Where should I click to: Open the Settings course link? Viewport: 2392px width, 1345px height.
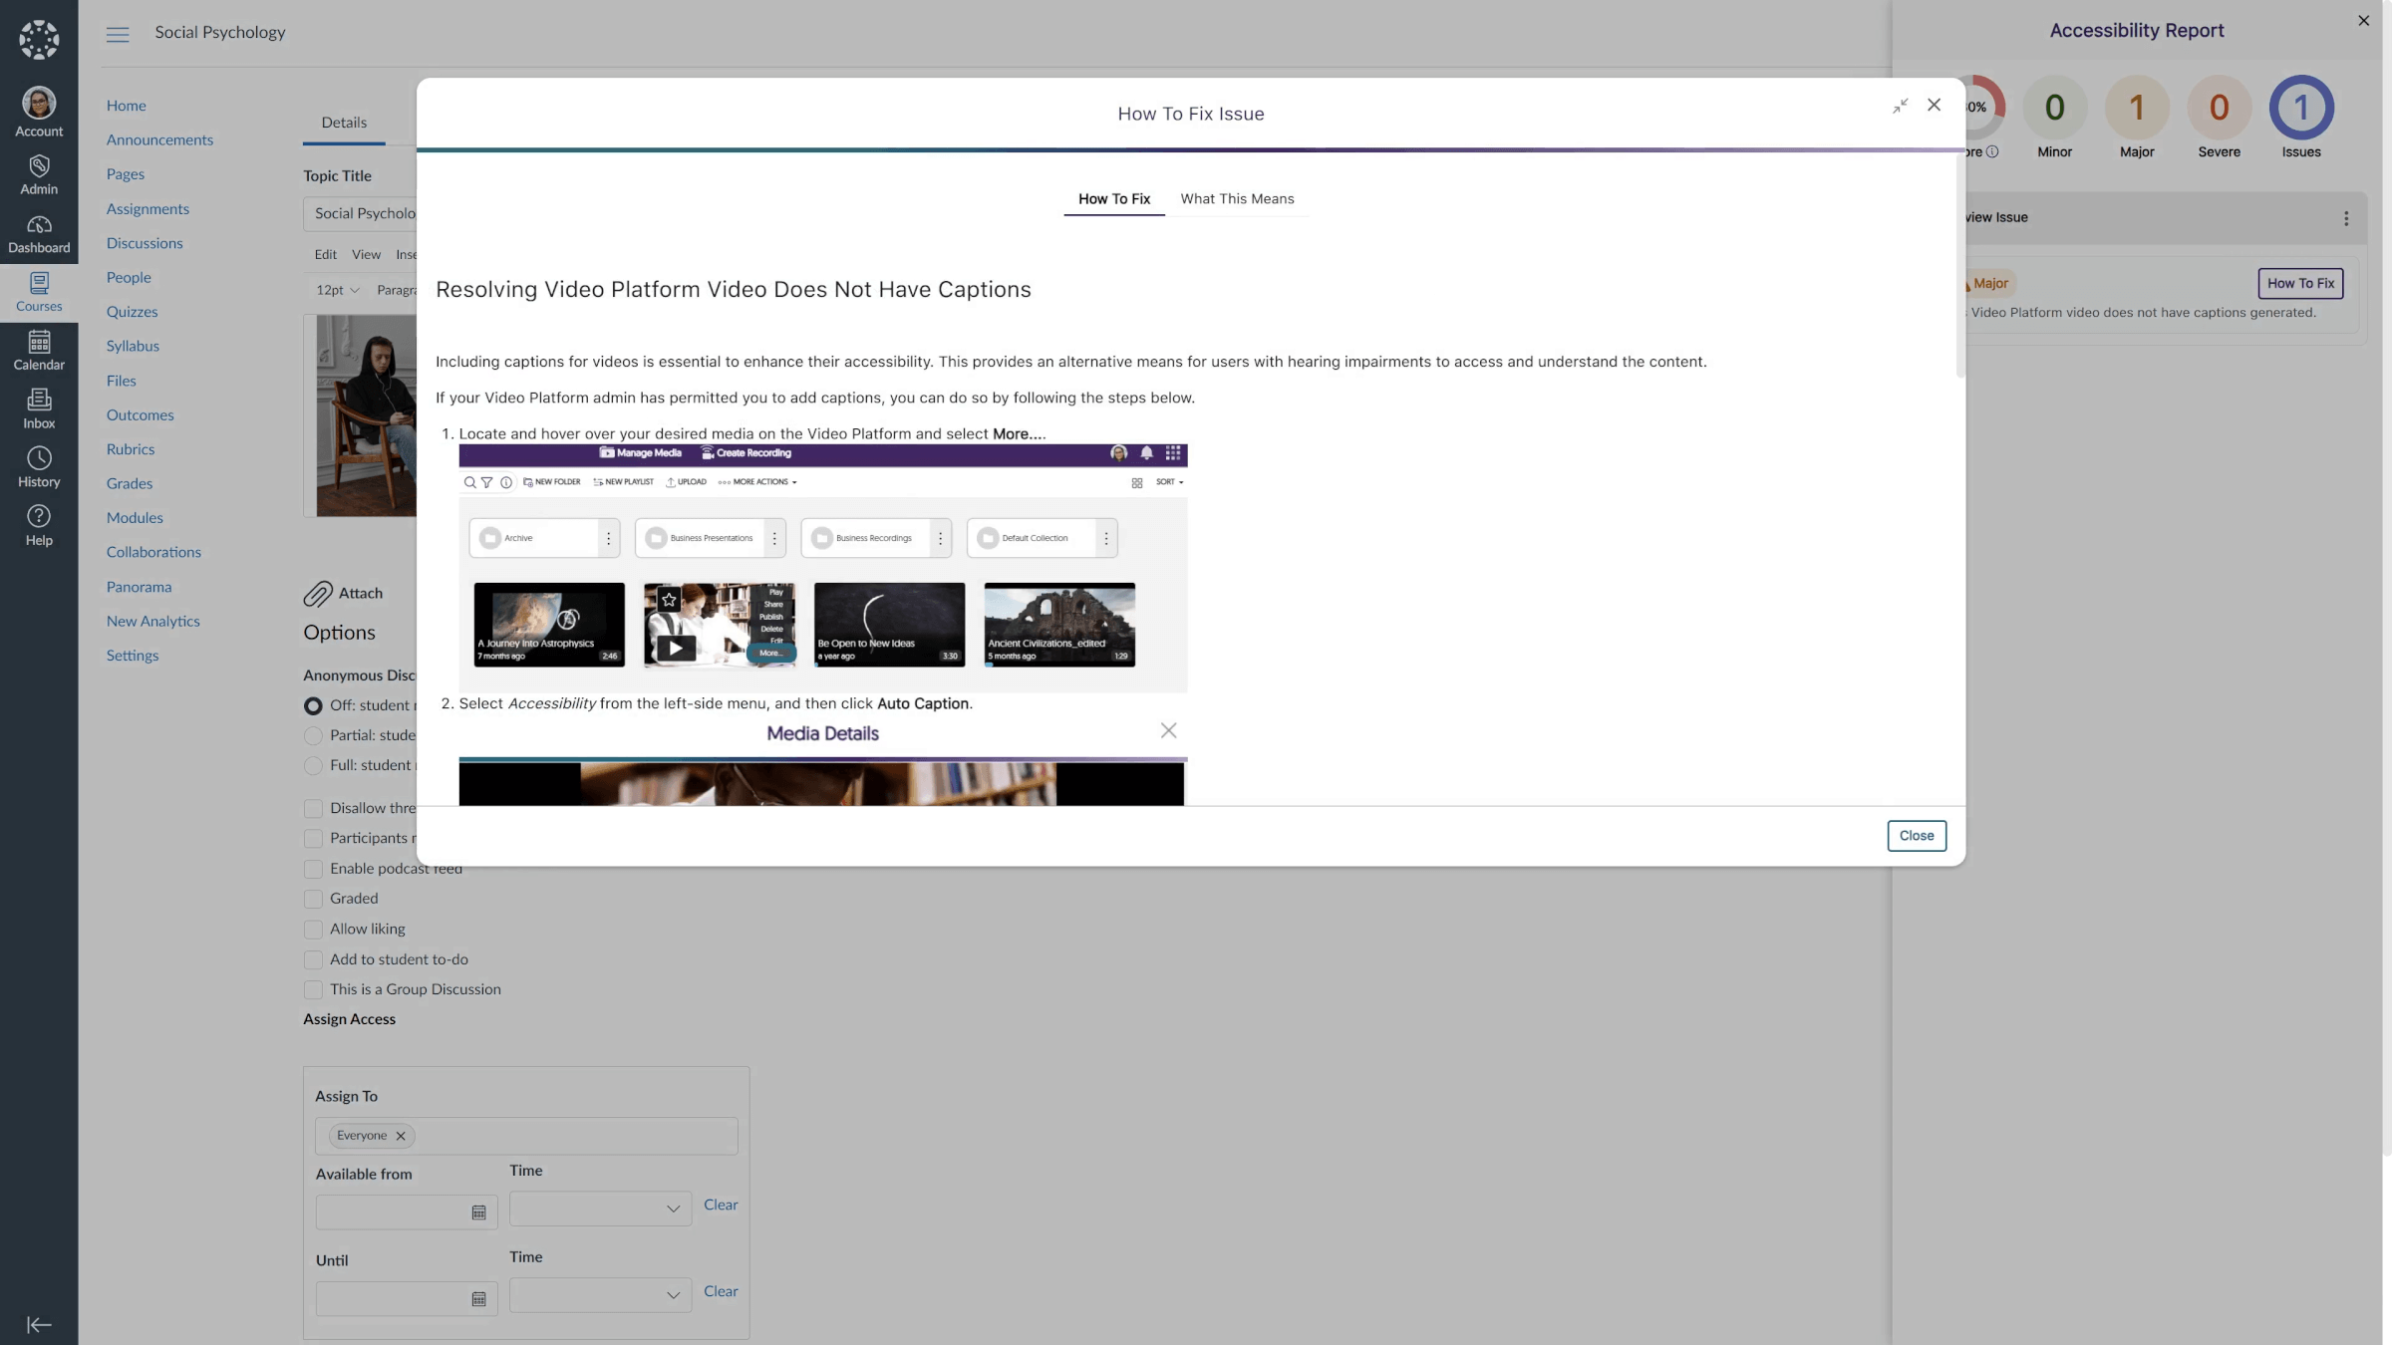132,657
